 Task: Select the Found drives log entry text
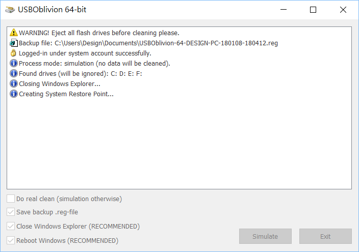tap(80, 74)
